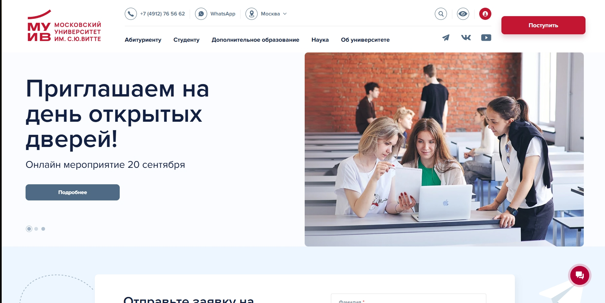Click the students classroom banner photo
This screenshot has width=605, height=303.
tap(444, 149)
